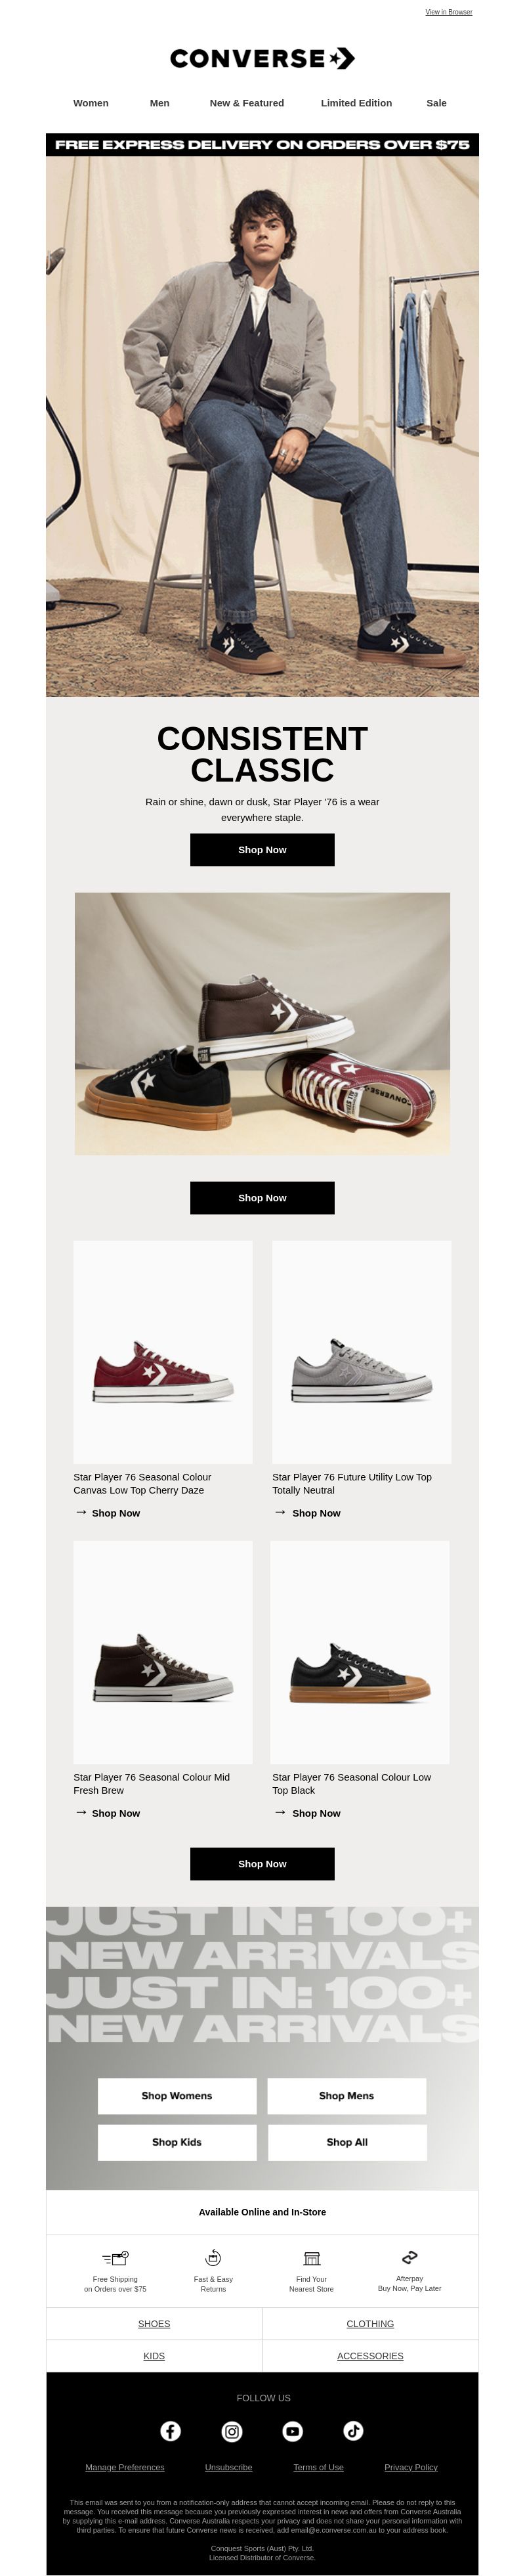Click the Low Top Black shoe image

point(360,1651)
